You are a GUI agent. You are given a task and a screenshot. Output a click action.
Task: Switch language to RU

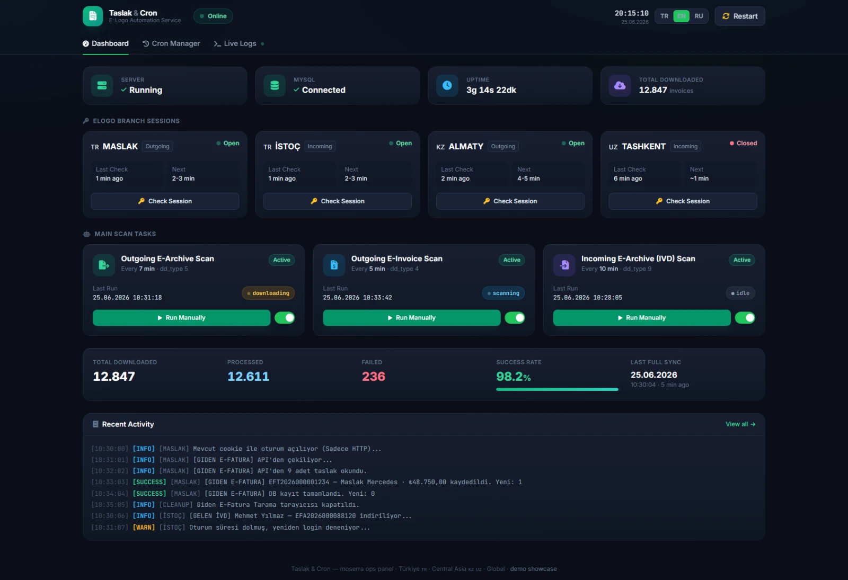[x=699, y=16]
